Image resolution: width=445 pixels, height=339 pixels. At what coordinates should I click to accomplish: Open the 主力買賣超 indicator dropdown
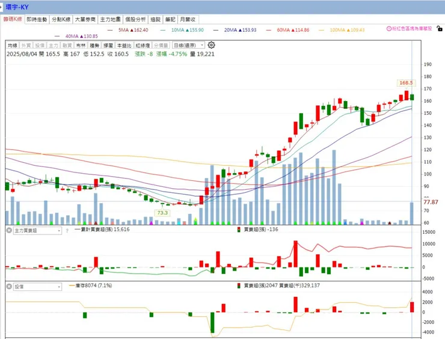(x=37, y=231)
